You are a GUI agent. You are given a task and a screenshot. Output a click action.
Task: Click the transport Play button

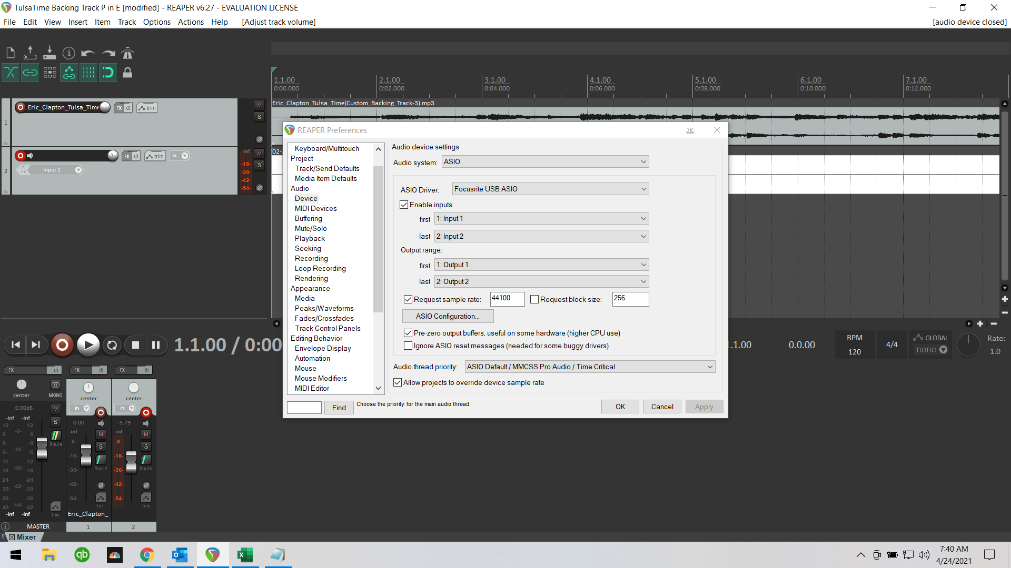tap(88, 345)
